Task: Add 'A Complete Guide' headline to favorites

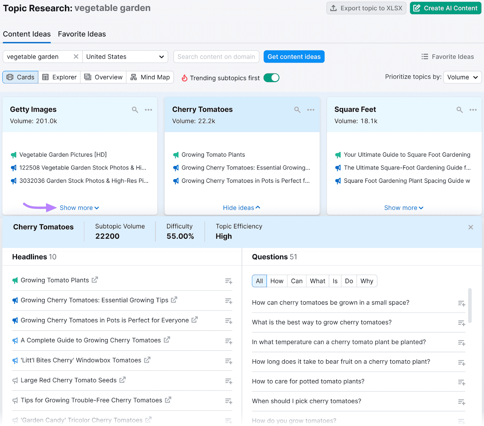Action: click(229, 341)
